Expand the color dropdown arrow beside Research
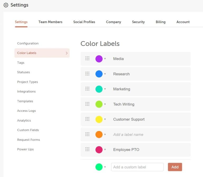The image size is (203, 177). click(105, 74)
